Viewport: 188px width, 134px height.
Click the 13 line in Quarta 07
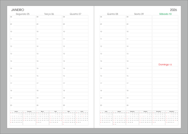(77, 55)
